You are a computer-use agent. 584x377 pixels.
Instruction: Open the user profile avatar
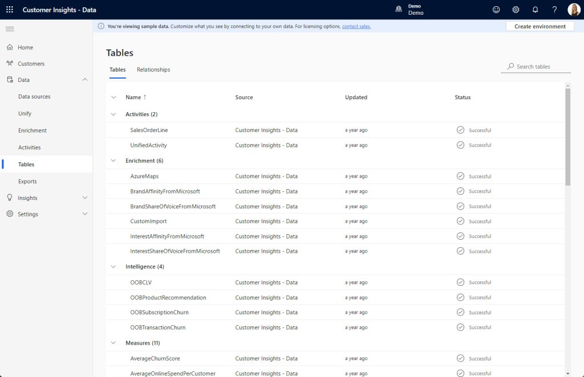pos(574,10)
